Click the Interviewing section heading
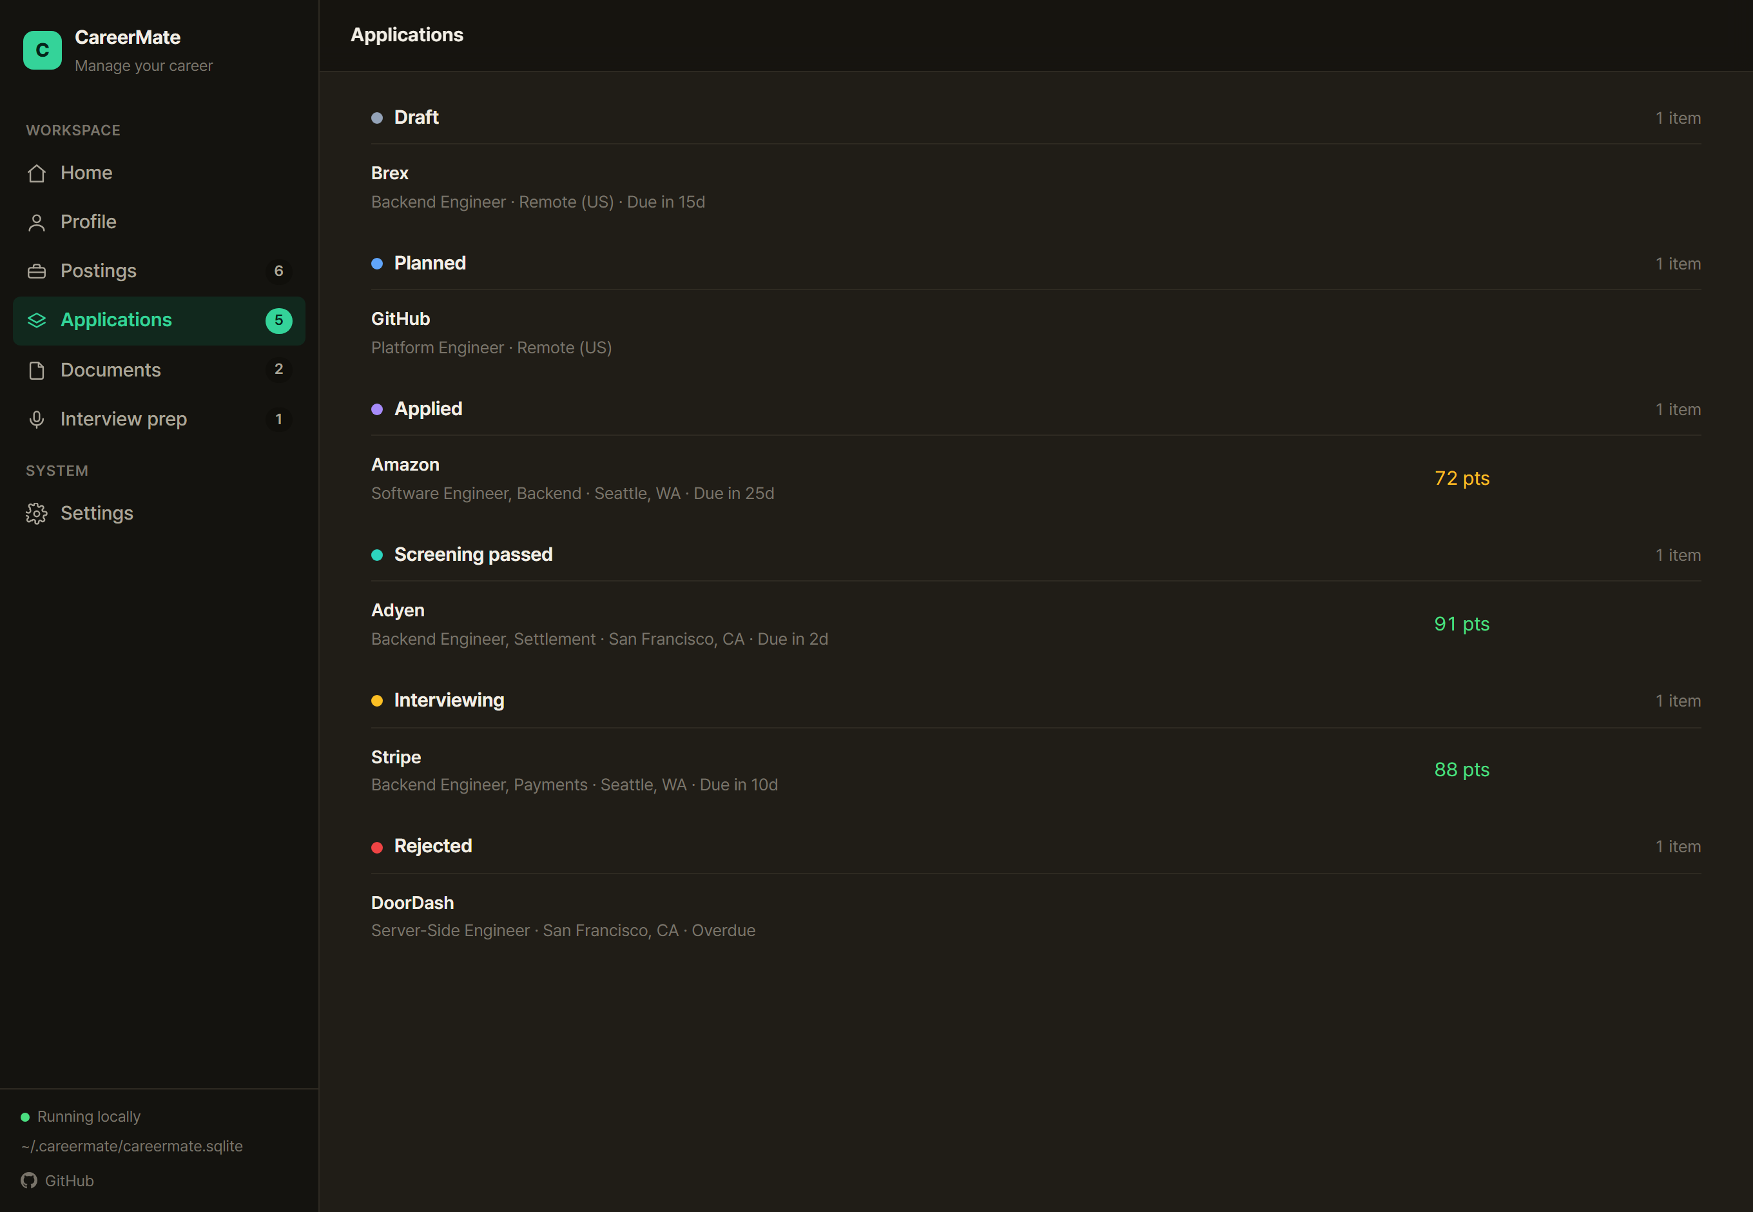This screenshot has width=1753, height=1212. click(x=449, y=701)
